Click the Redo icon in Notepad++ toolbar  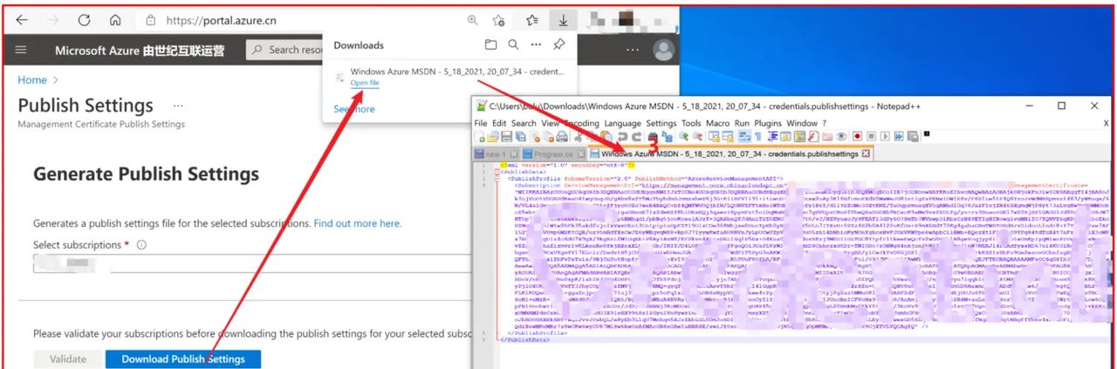pyautogui.click(x=636, y=136)
